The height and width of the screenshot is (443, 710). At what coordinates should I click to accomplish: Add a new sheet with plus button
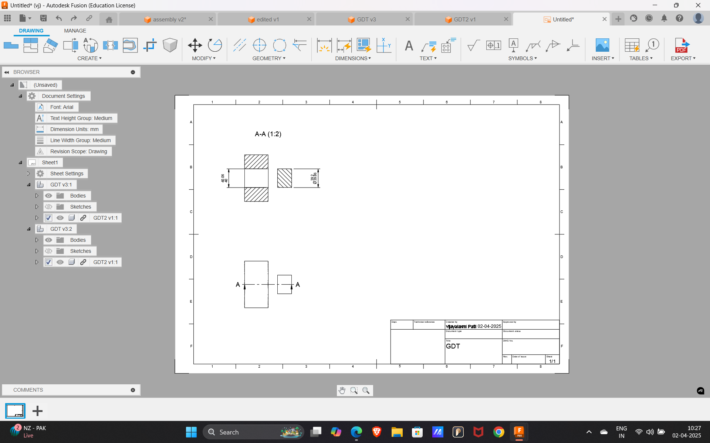[37, 411]
